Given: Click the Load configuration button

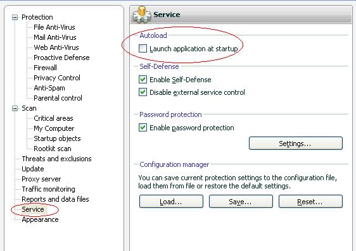Looking at the screenshot, I should (x=171, y=202).
